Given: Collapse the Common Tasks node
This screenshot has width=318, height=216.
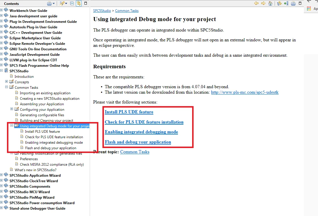Looking at the screenshot, I should pyautogui.click(x=6, y=87).
